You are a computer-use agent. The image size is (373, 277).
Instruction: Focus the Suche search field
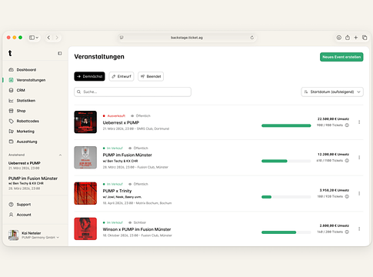pyautogui.click(x=132, y=92)
